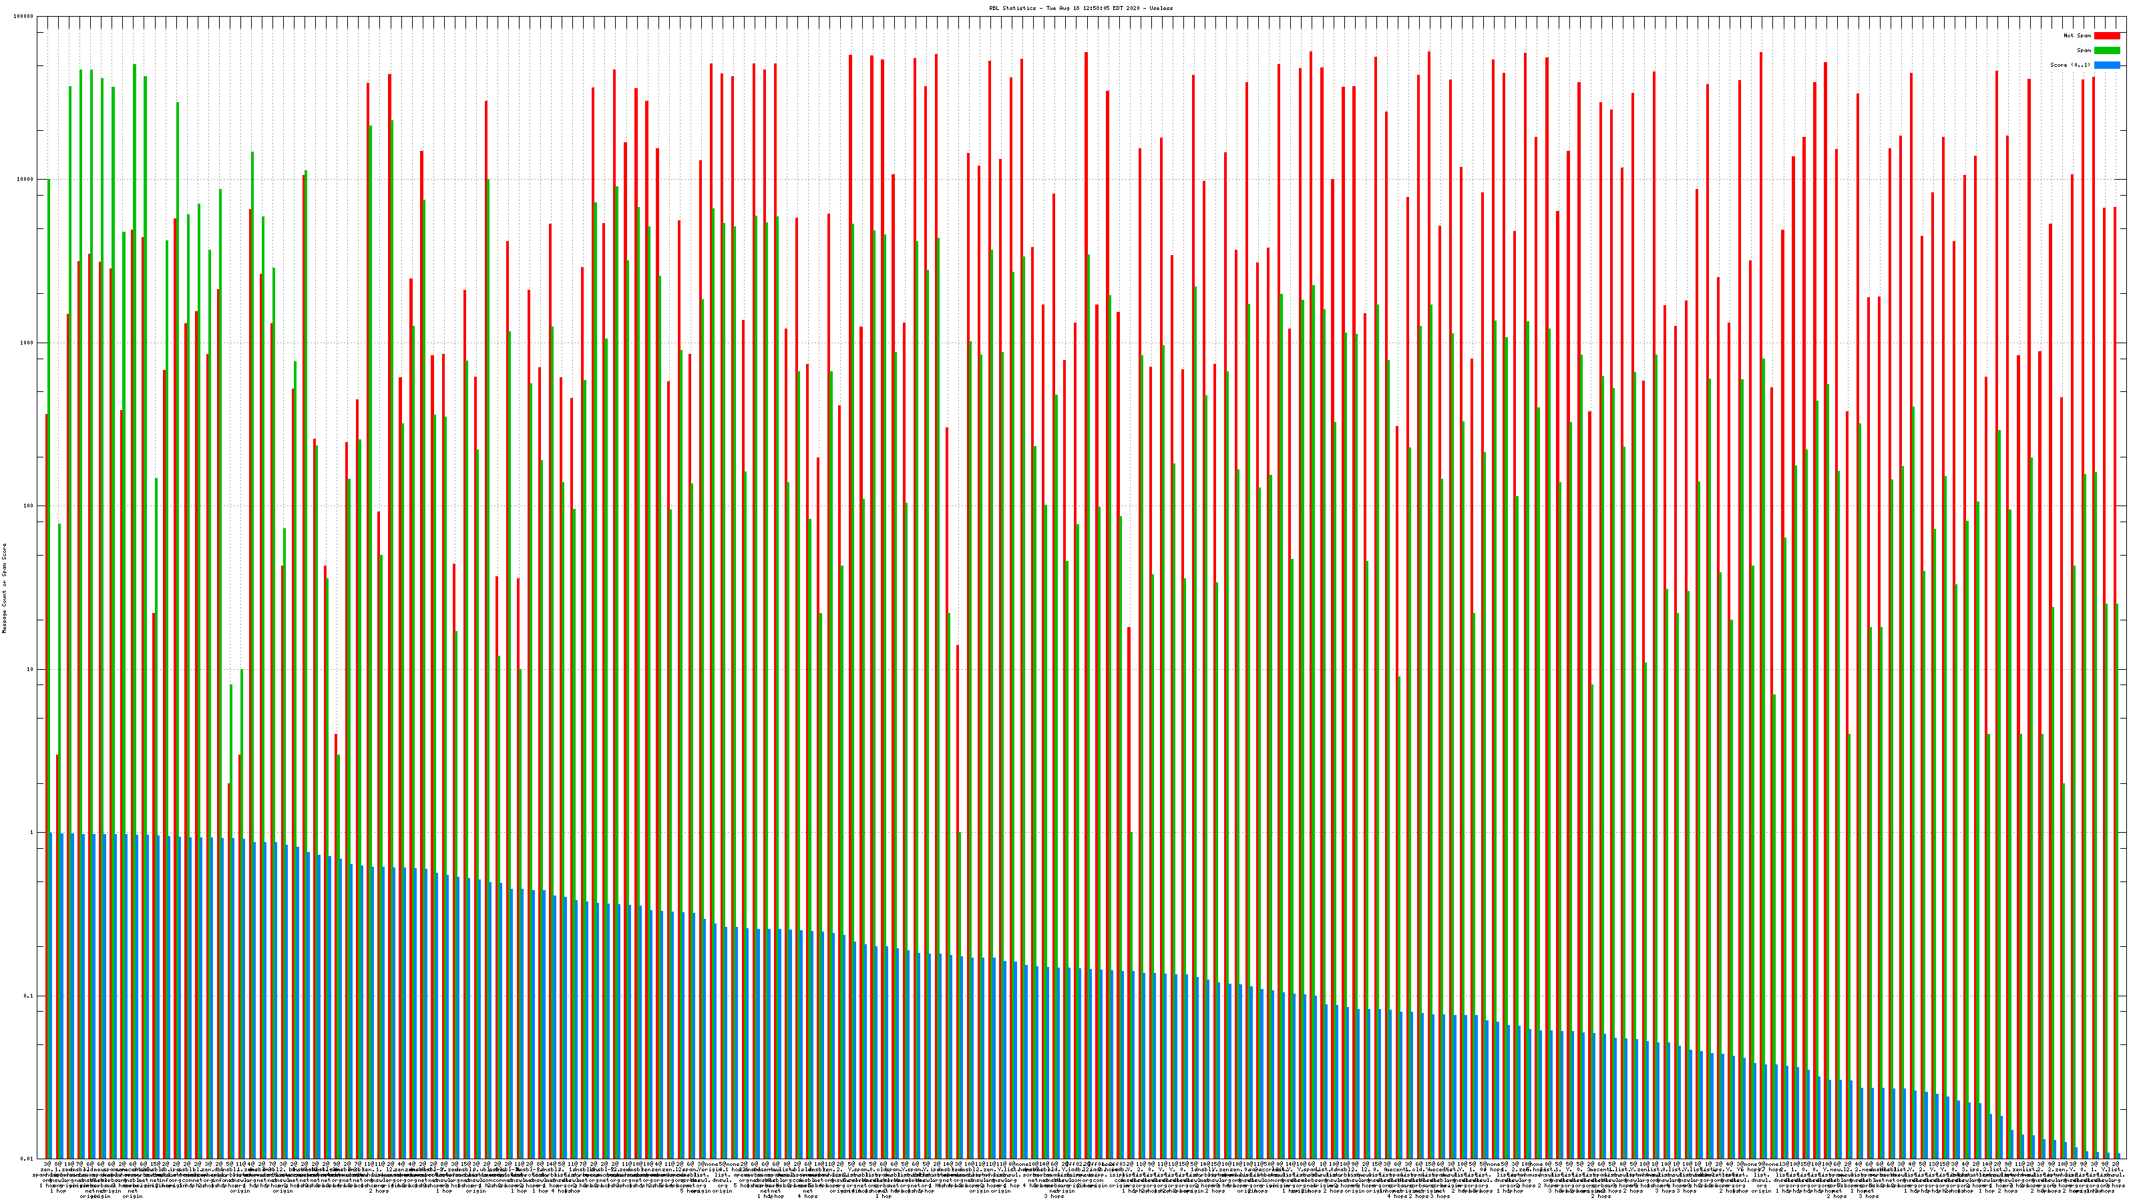Select the 'Not Spam' legend label
This screenshot has width=2137, height=1202.
pos(2078,35)
